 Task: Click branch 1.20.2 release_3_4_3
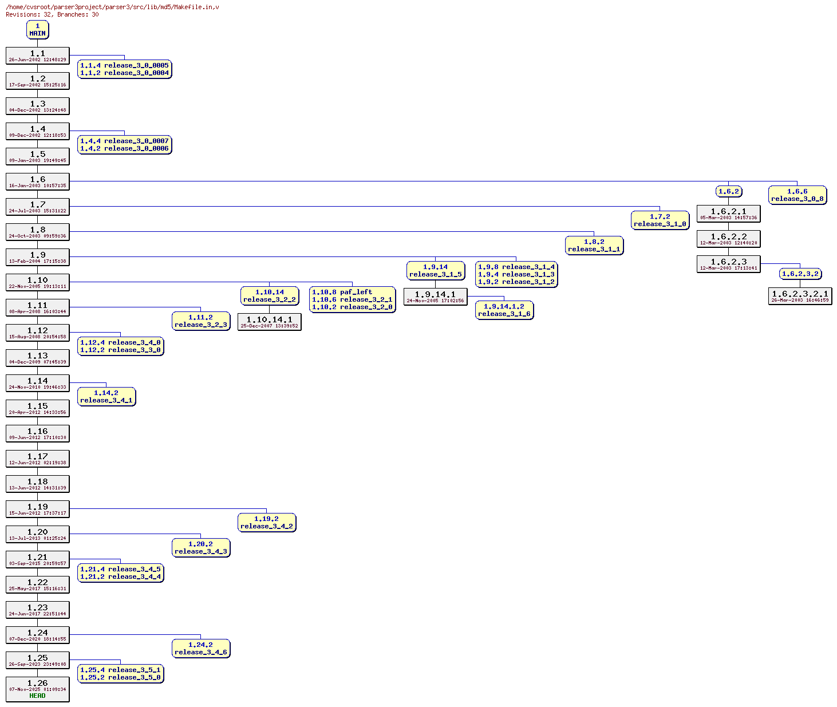200,548
